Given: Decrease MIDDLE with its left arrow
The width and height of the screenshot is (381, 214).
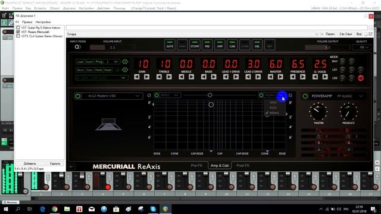Looking at the screenshot, I should [x=182, y=77].
